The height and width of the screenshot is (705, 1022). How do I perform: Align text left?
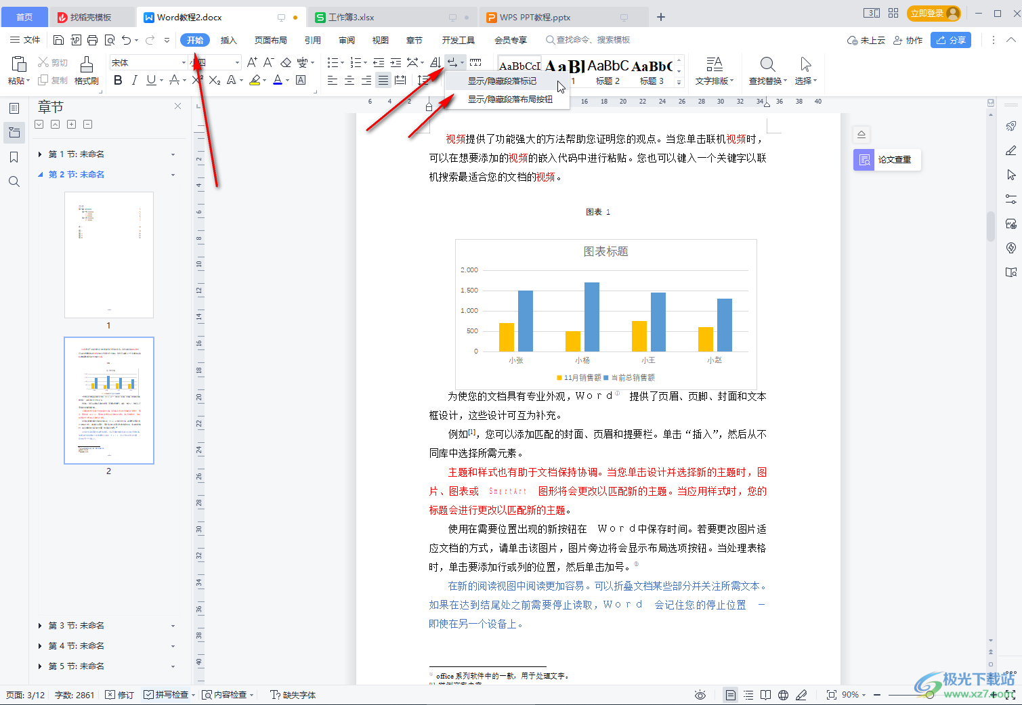click(x=333, y=80)
